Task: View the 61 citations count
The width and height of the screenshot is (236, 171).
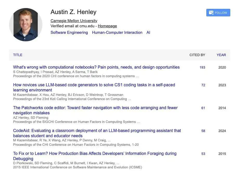Action: pyautogui.click(x=203, y=108)
